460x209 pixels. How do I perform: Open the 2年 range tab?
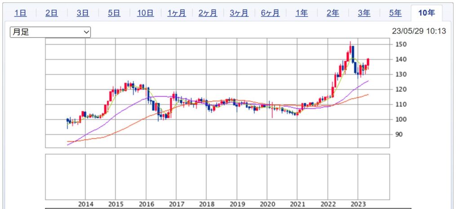pos(333,13)
